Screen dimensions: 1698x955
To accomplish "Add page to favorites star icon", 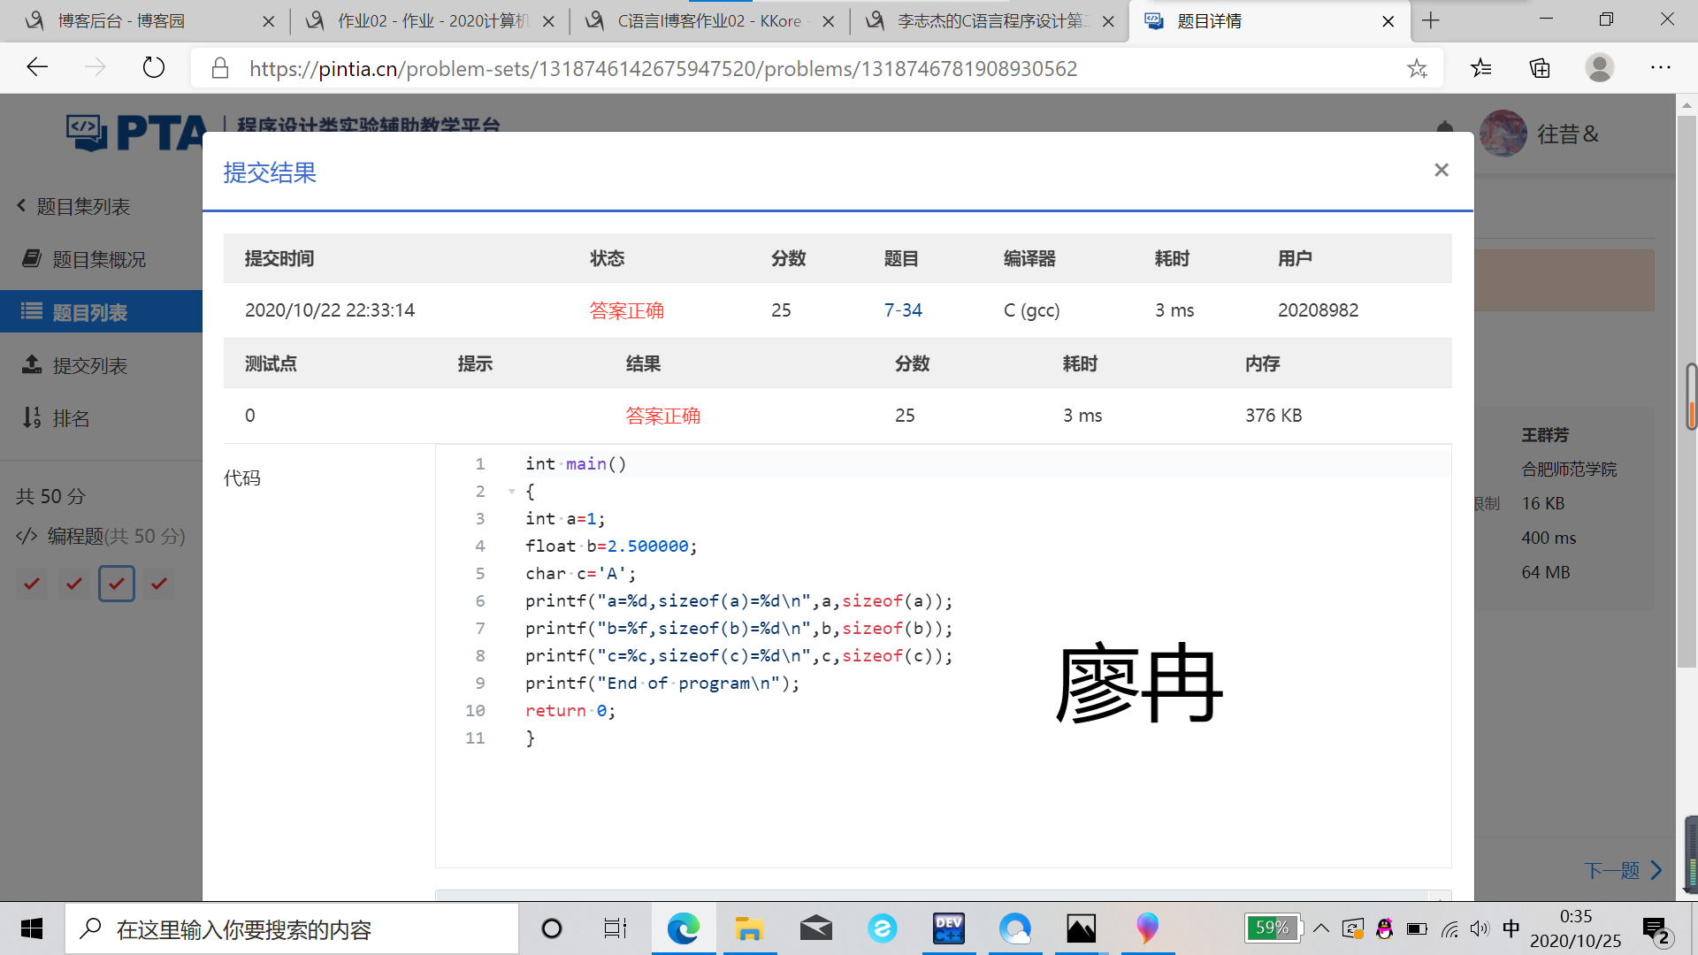I will tap(1417, 68).
